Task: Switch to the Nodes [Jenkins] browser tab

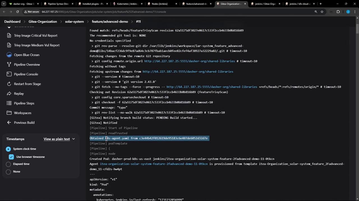Action: point(159,4)
